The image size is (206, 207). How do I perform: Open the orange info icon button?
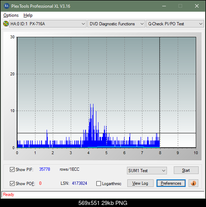pyautogui.click(x=193, y=183)
